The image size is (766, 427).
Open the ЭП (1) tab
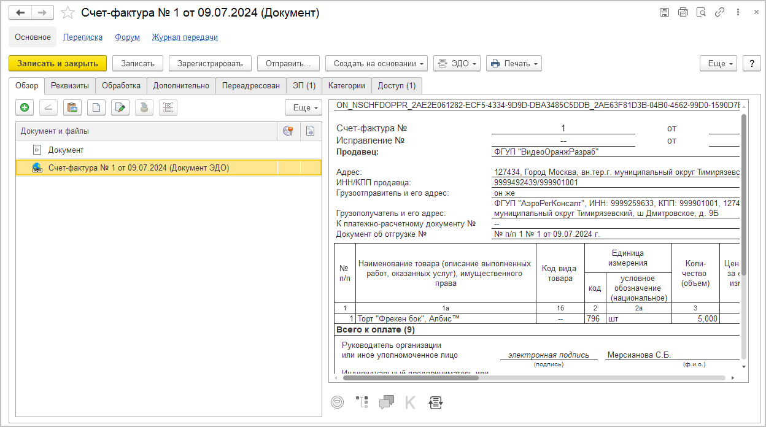(304, 86)
